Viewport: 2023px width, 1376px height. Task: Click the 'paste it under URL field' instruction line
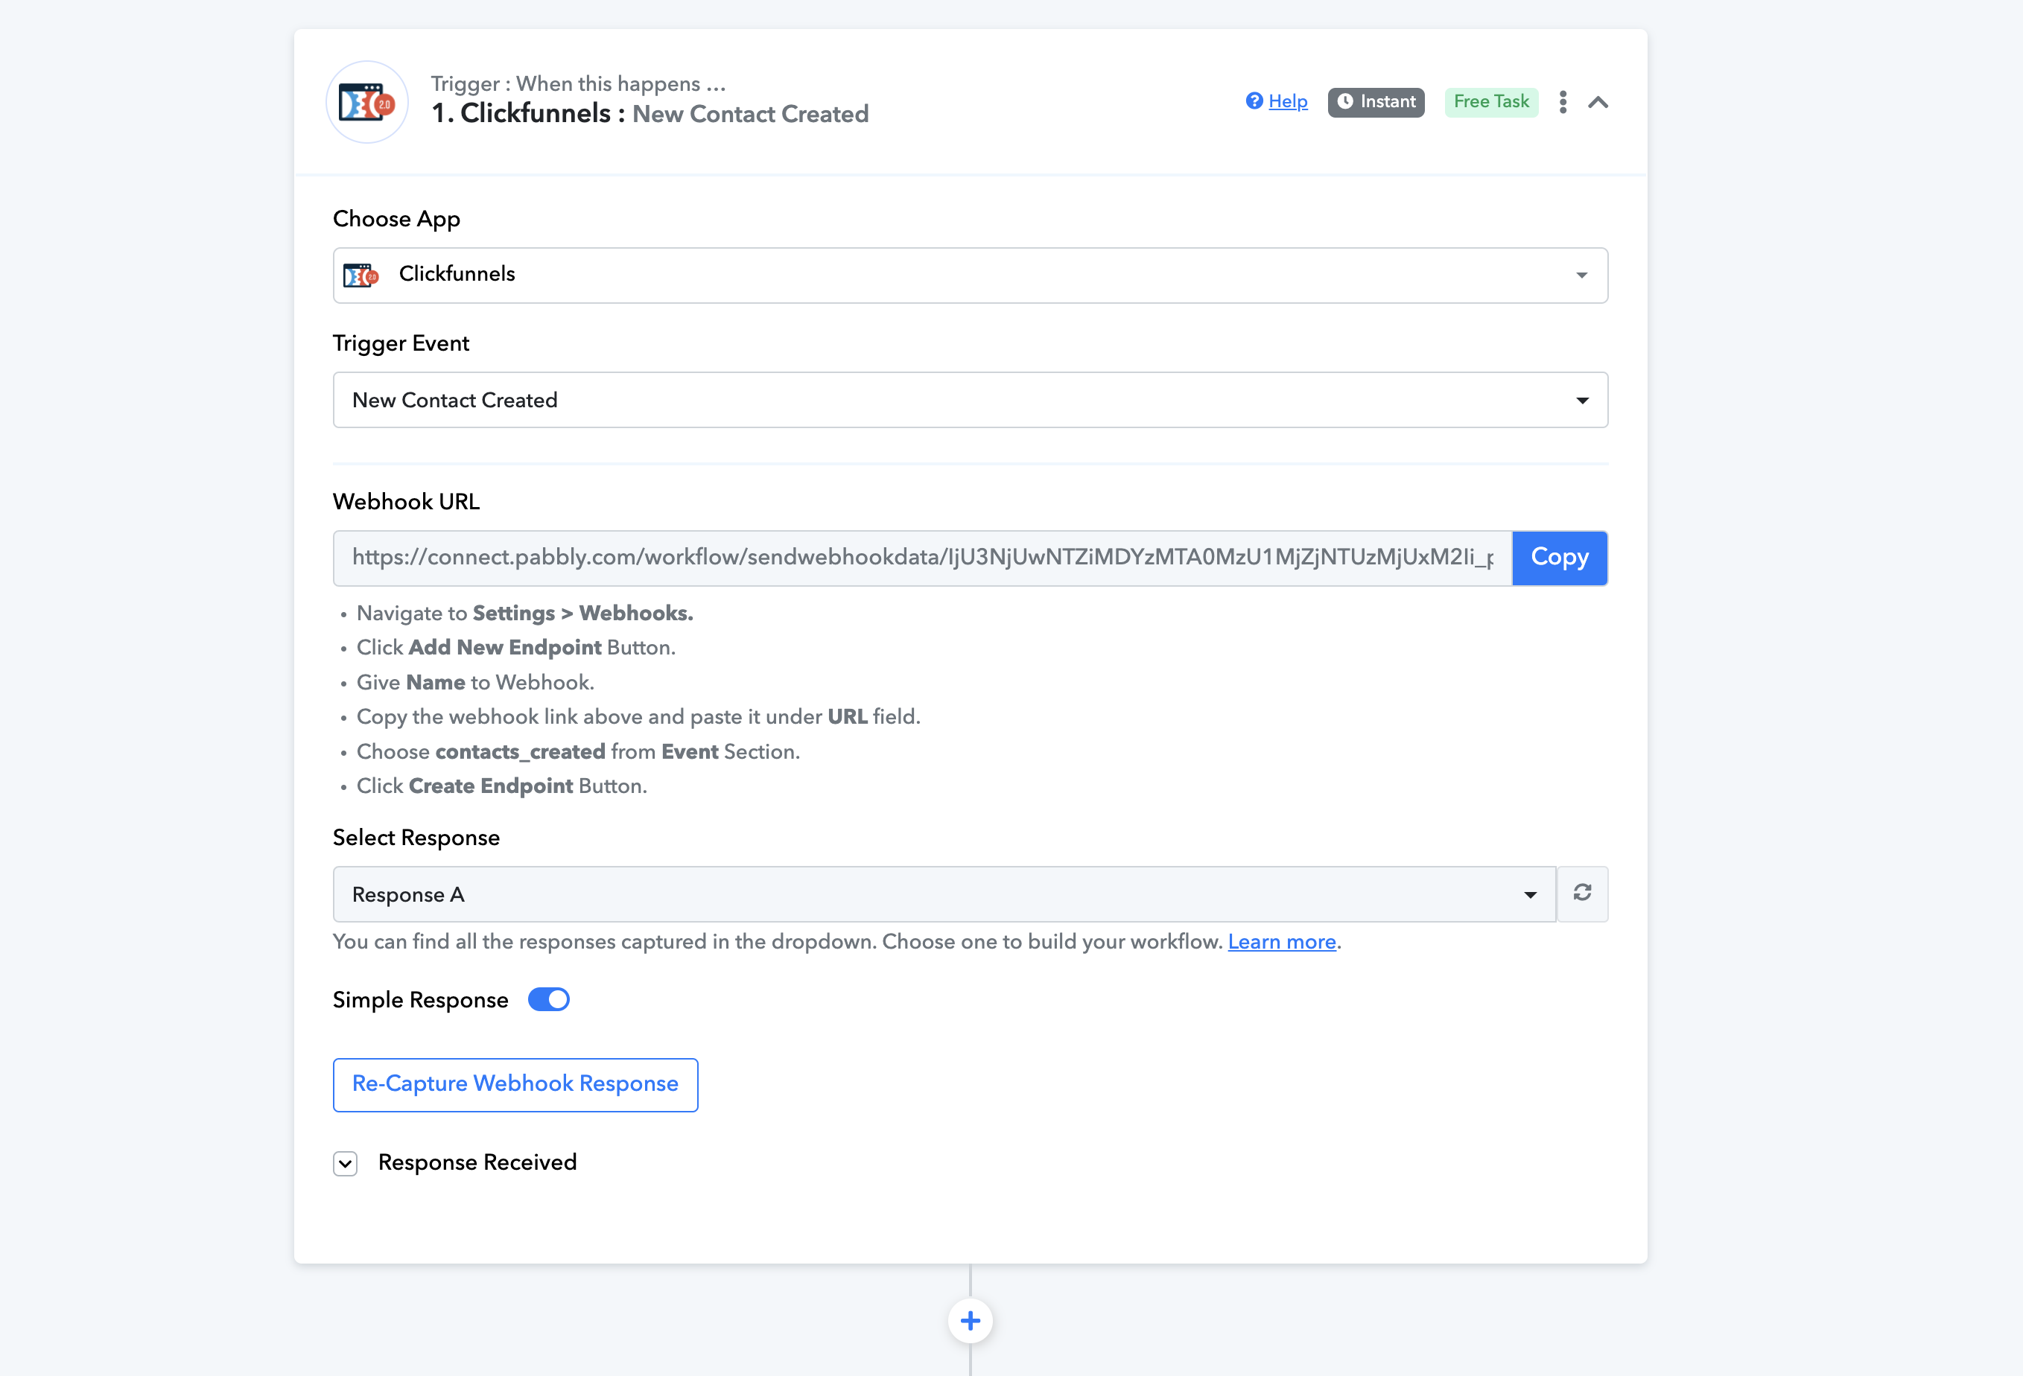638,717
